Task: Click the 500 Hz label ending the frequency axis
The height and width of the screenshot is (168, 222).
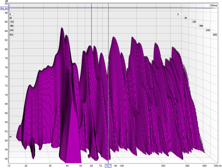Action: tap(218, 166)
